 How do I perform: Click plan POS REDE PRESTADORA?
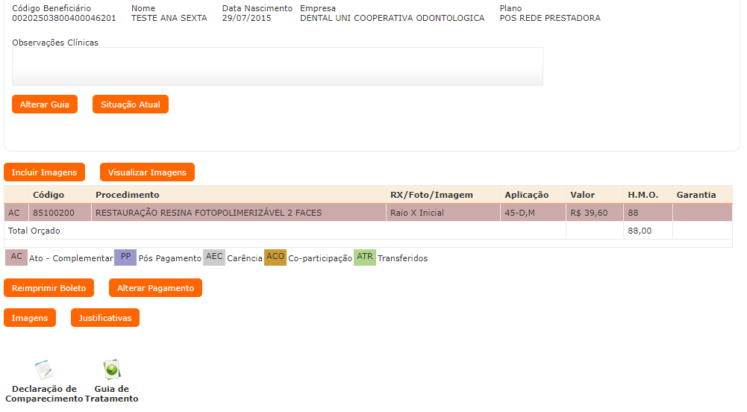[x=550, y=18]
